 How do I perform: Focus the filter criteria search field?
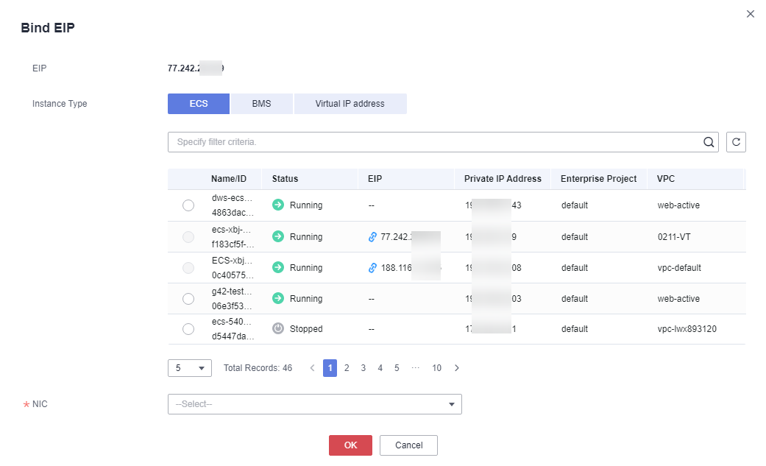(x=434, y=142)
